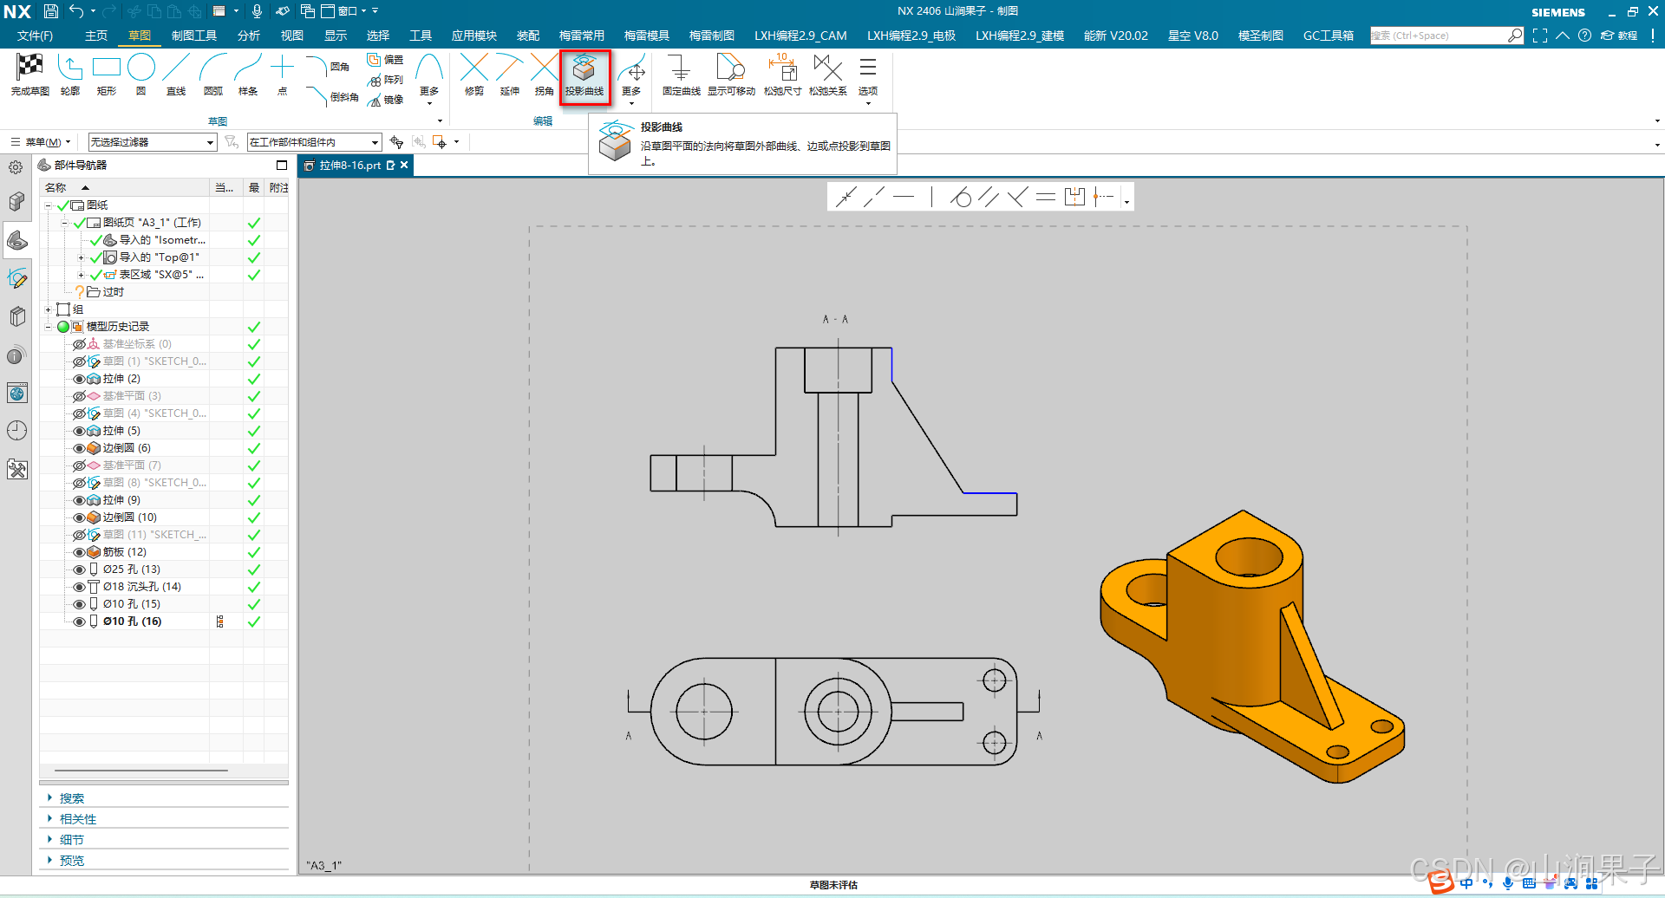Open the assembly navigator sidebar icon
The image size is (1665, 898).
click(16, 202)
